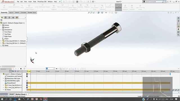Switch to the Sketch tab
The height and width of the screenshot is (101, 180).
(17, 12)
